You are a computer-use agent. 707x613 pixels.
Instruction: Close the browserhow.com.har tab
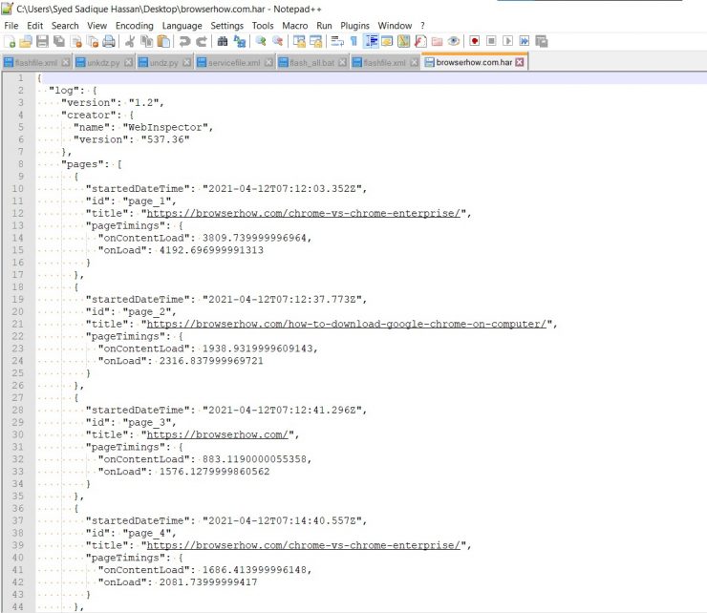(x=520, y=62)
